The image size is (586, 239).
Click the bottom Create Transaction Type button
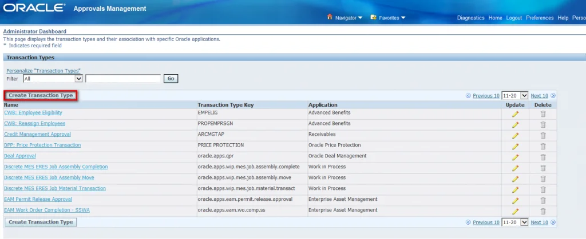tap(41, 222)
